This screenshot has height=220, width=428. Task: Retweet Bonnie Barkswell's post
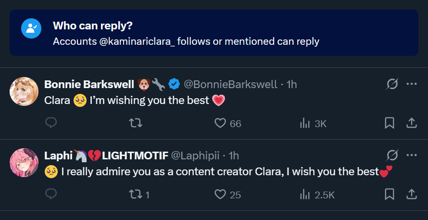(x=136, y=123)
